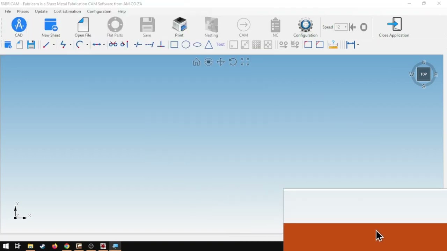Screen dimensions: 447x251
Task: Open the NC clipboard tool
Action: pos(276,27)
